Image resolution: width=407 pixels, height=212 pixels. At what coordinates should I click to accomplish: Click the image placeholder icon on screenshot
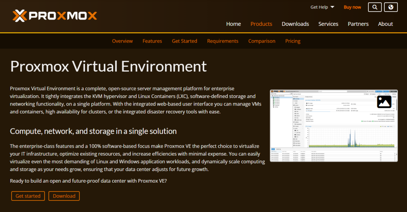[x=384, y=102]
